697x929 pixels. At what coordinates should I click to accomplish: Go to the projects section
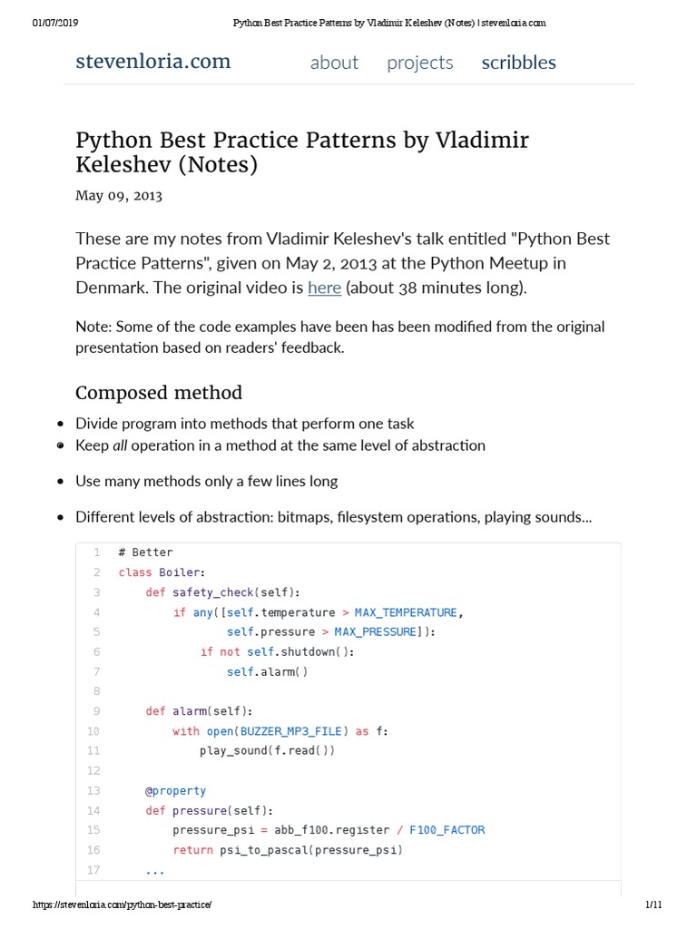[x=419, y=63]
